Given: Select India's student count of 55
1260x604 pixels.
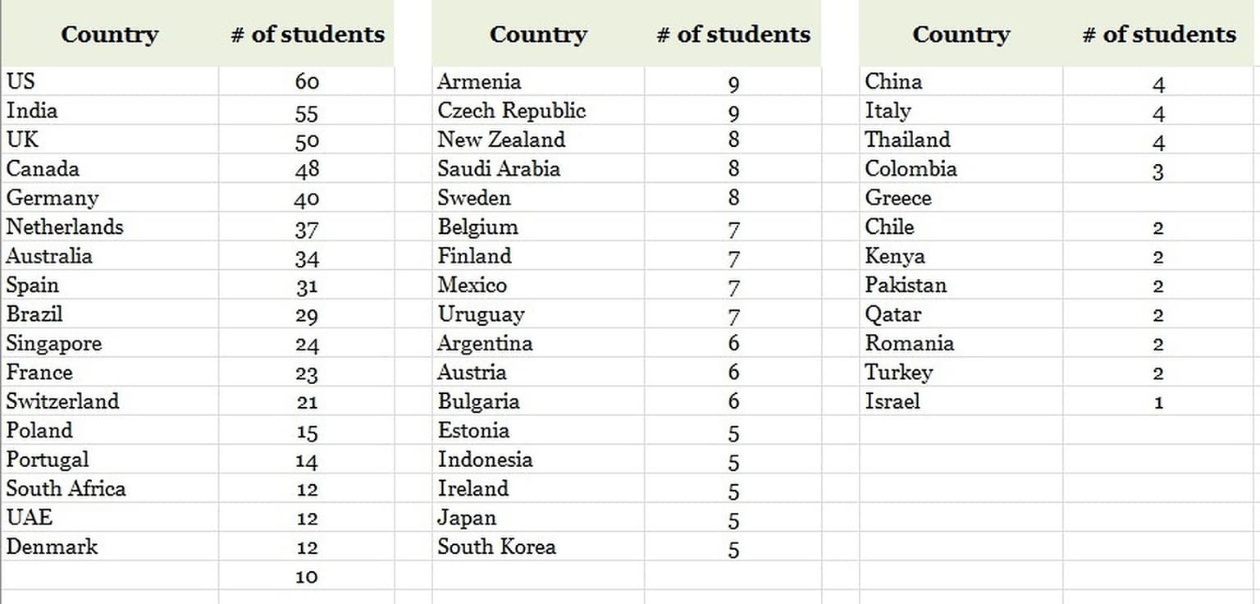Looking at the screenshot, I should (306, 111).
